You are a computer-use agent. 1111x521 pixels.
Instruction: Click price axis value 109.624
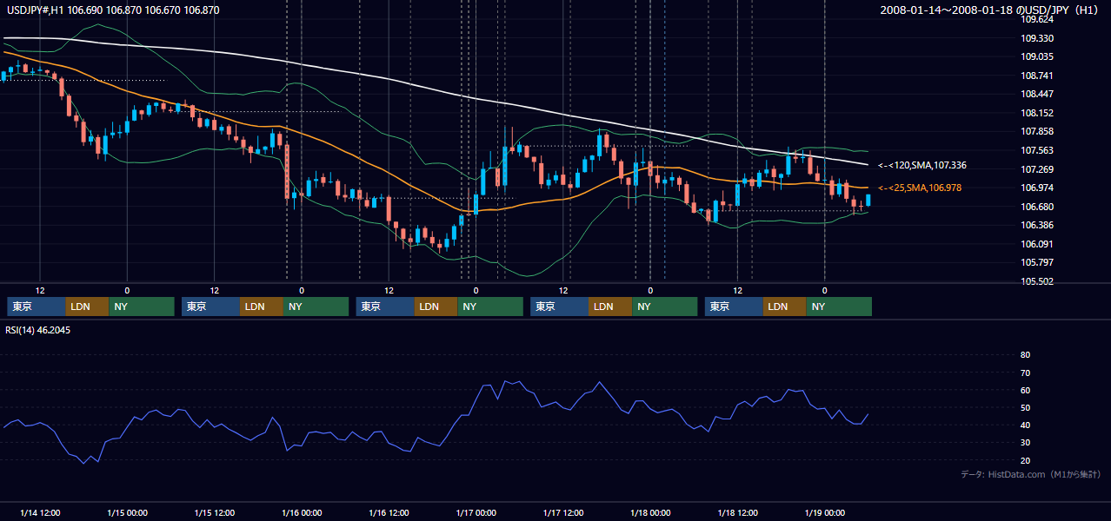click(1036, 19)
